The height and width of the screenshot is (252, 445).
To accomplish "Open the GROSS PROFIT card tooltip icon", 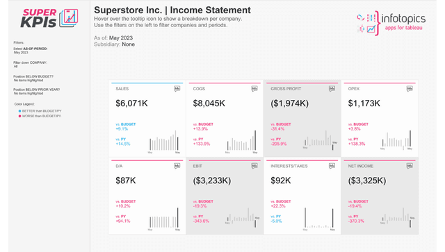I will pos(332,89).
